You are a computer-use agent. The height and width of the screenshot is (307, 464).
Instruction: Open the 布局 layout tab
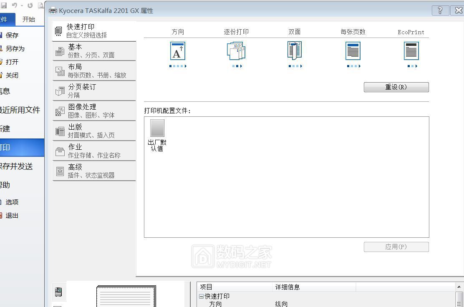click(x=94, y=71)
